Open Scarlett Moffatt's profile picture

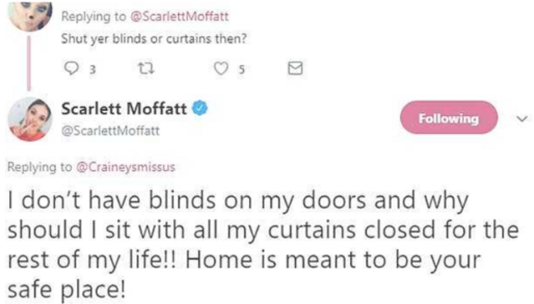(30, 119)
